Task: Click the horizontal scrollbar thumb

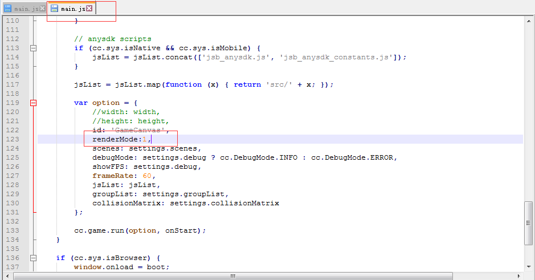Action: tap(232, 276)
